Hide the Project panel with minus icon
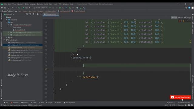The height and width of the screenshot is (109, 194). point(41,14)
